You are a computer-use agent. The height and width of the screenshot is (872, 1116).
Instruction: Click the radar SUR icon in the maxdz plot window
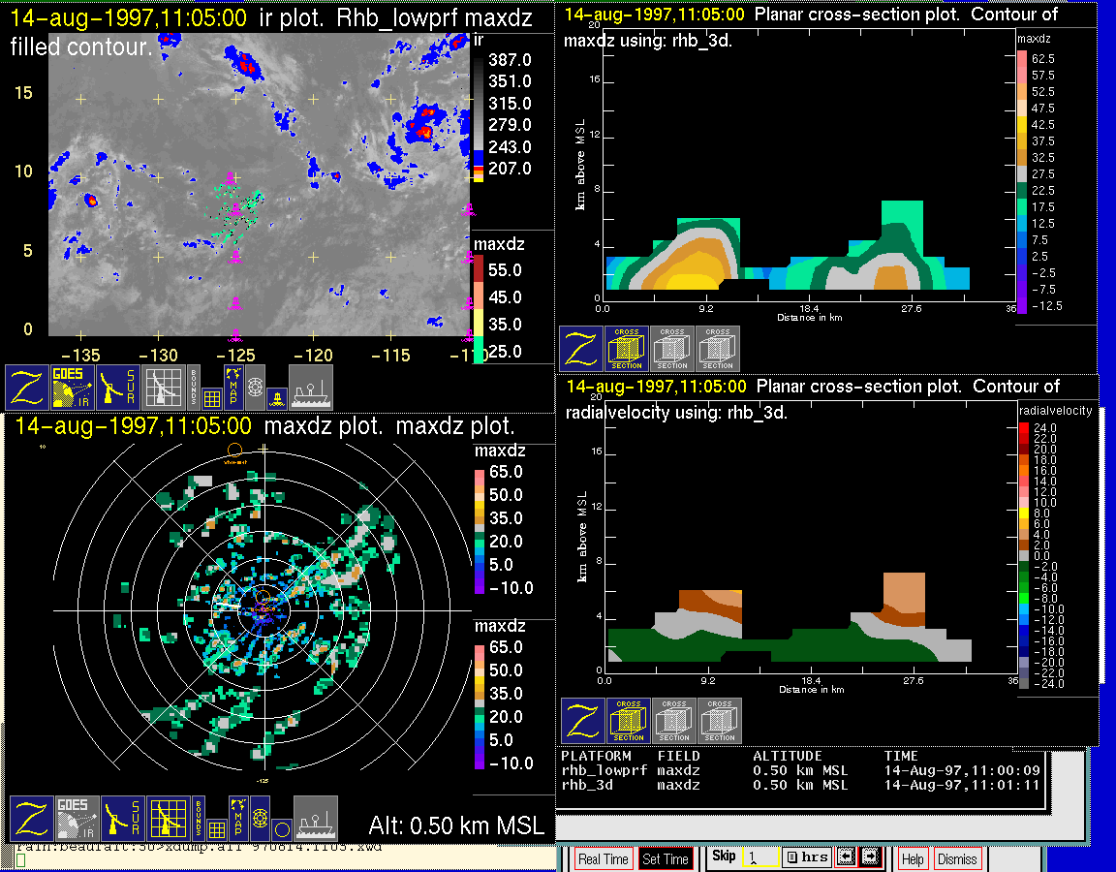tap(123, 819)
